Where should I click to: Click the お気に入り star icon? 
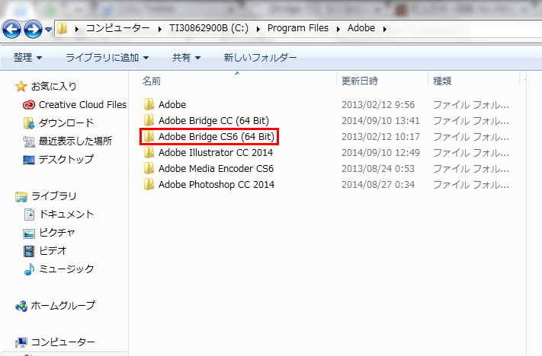click(x=21, y=87)
